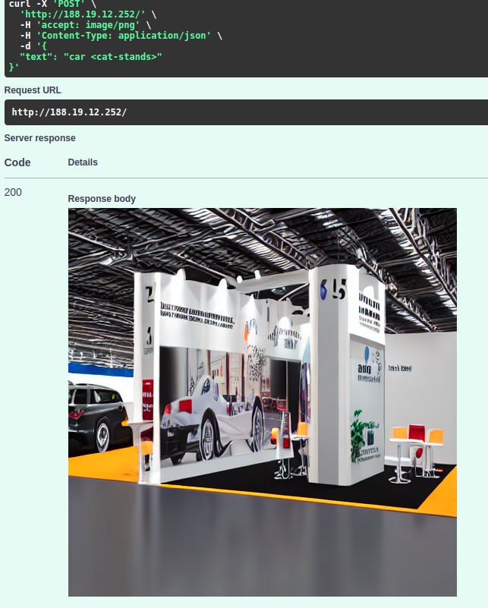Click the "Server response" heading
The height and width of the screenshot is (608, 488).
click(40, 138)
